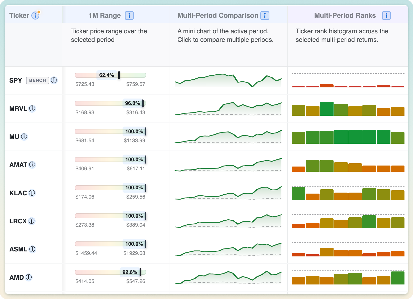Viewport: 413px width, 299px height.
Task: Select the MRVL ticker name
Action: click(18, 109)
